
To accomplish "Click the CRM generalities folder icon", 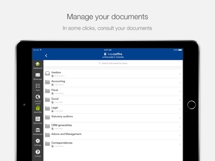I will [x=47, y=126].
